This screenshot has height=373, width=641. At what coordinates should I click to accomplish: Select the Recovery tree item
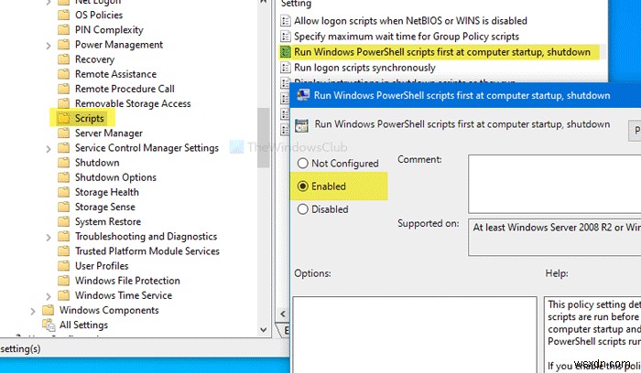[94, 59]
